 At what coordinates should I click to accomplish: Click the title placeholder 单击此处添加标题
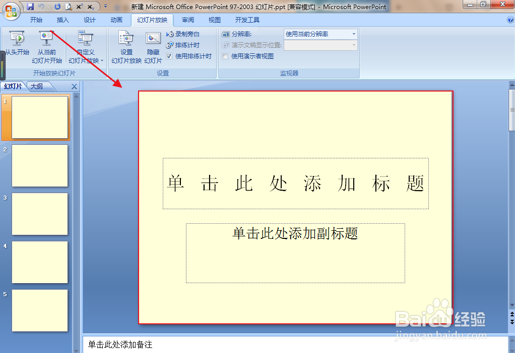pyautogui.click(x=296, y=184)
